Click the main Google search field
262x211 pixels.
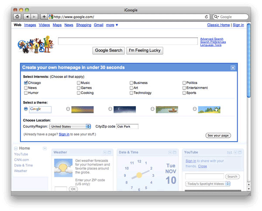pyautogui.click(x=128, y=41)
